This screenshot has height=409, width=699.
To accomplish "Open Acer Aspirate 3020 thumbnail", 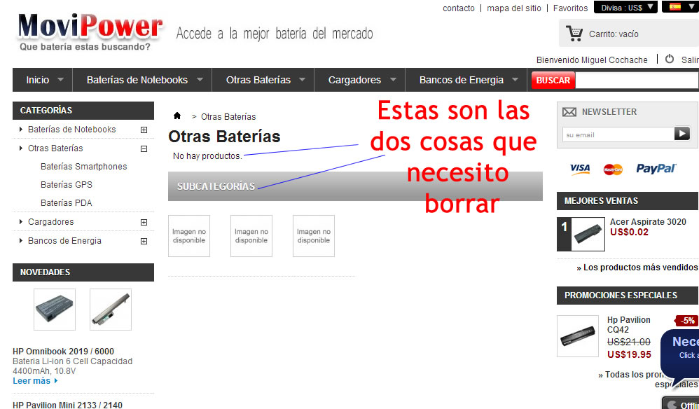I will click(x=588, y=235).
